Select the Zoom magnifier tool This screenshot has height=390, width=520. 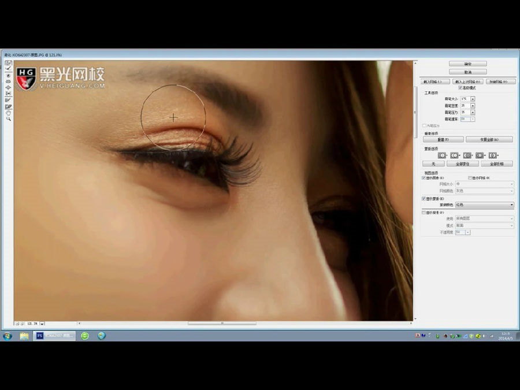pos(8,118)
